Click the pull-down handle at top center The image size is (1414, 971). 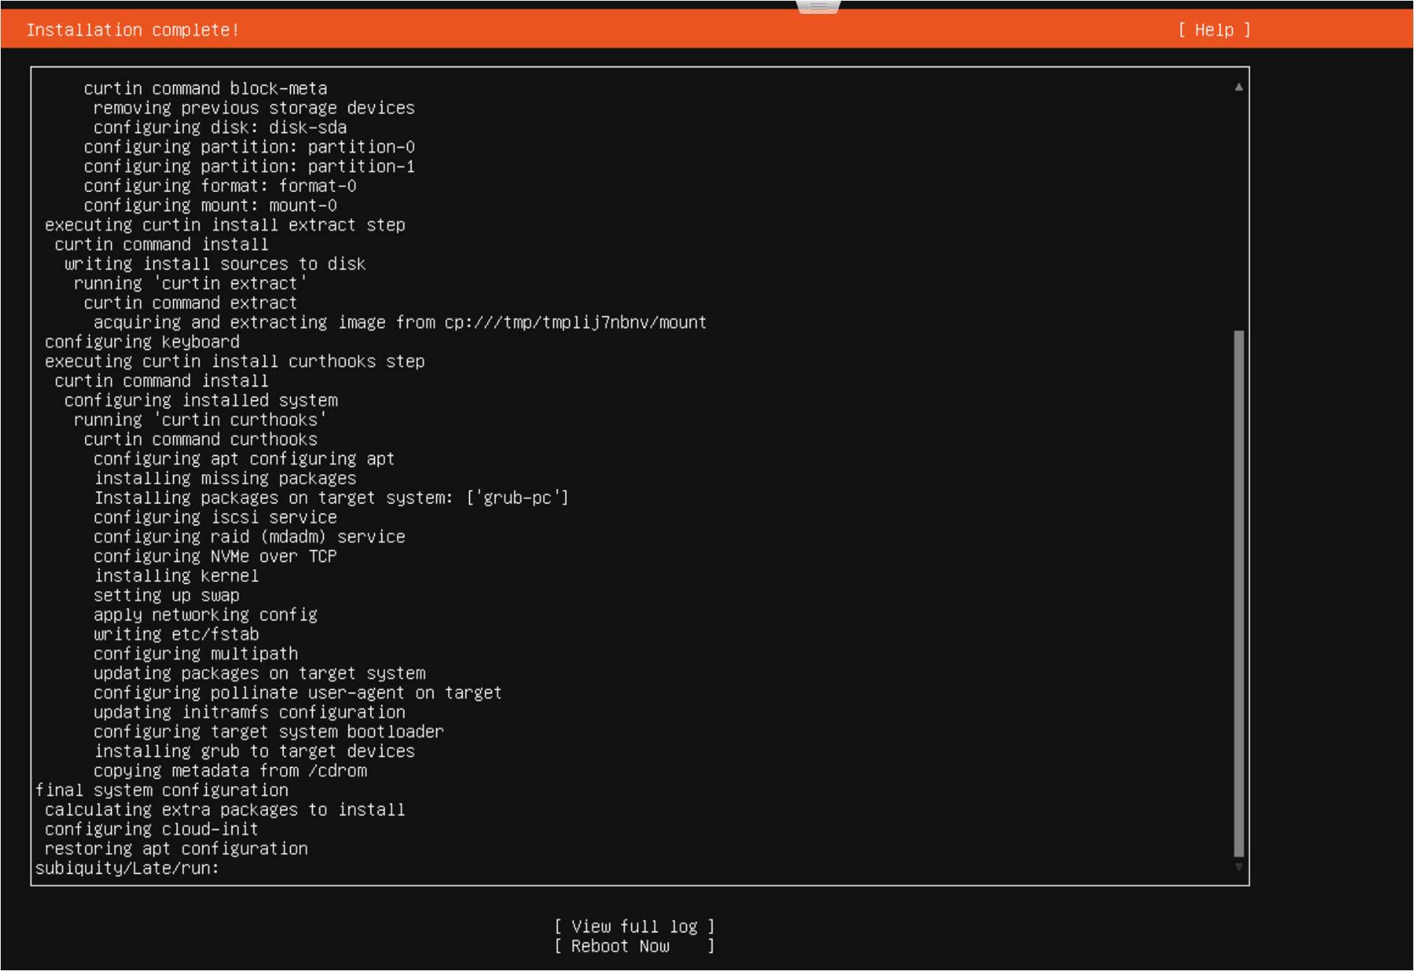coord(818,7)
